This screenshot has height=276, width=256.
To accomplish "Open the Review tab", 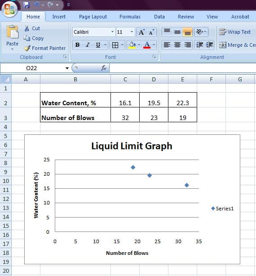I will 186,17.
